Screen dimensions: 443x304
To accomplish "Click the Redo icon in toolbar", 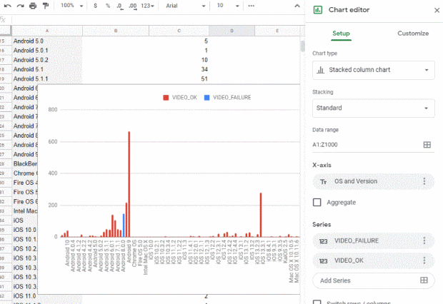I will coord(20,6).
